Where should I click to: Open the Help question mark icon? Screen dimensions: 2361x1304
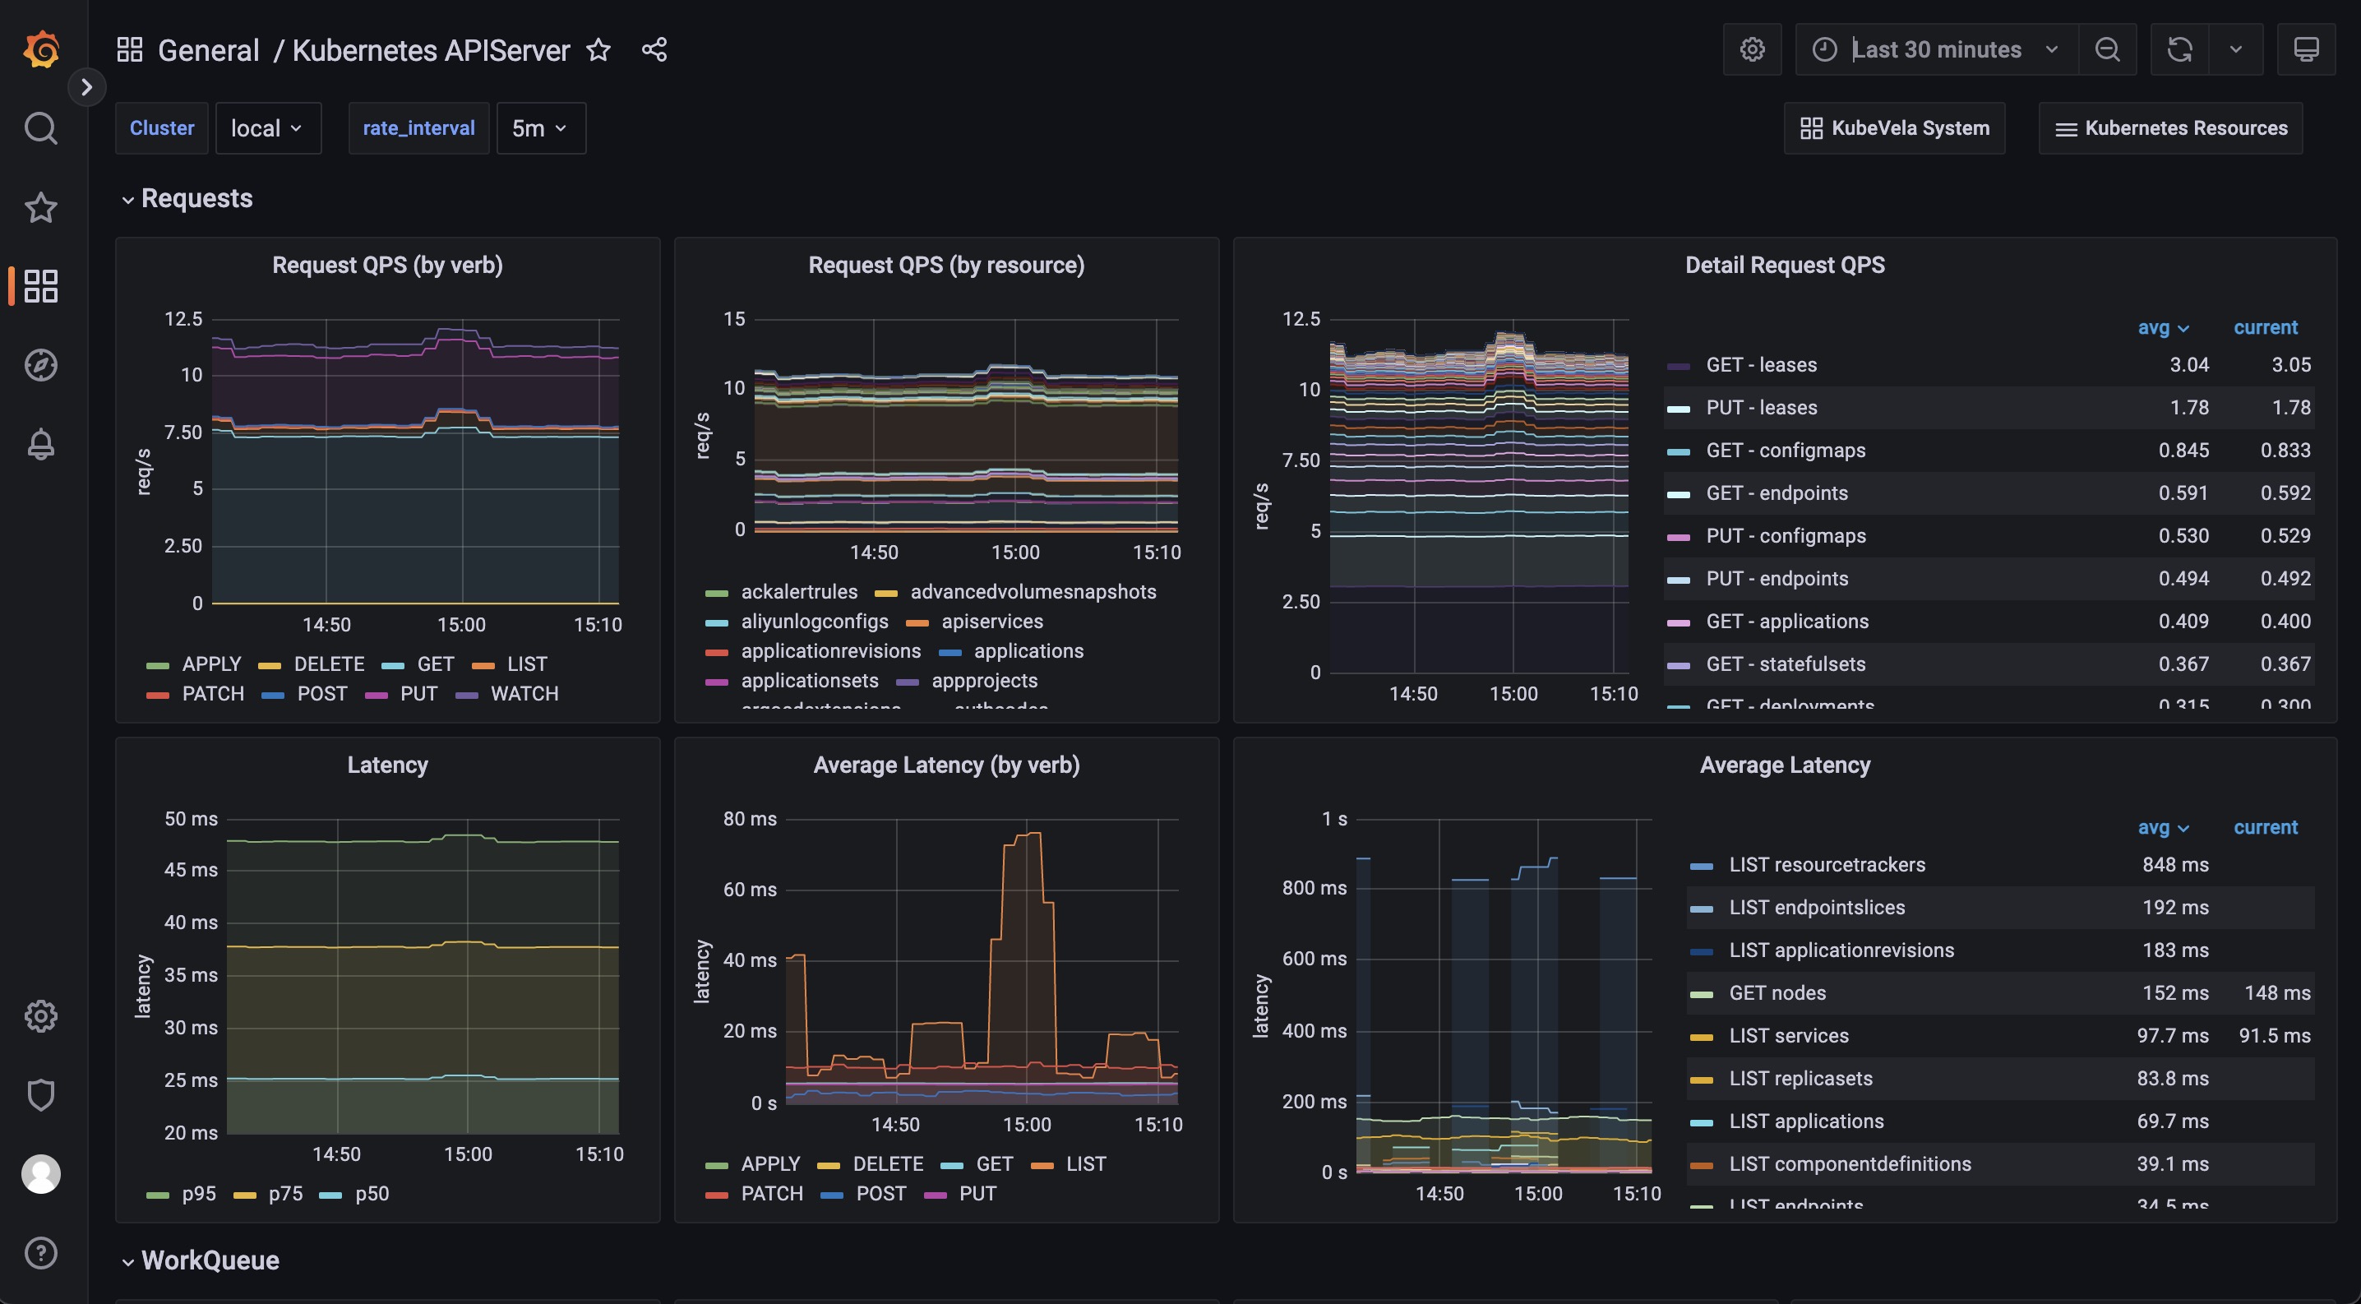(40, 1253)
